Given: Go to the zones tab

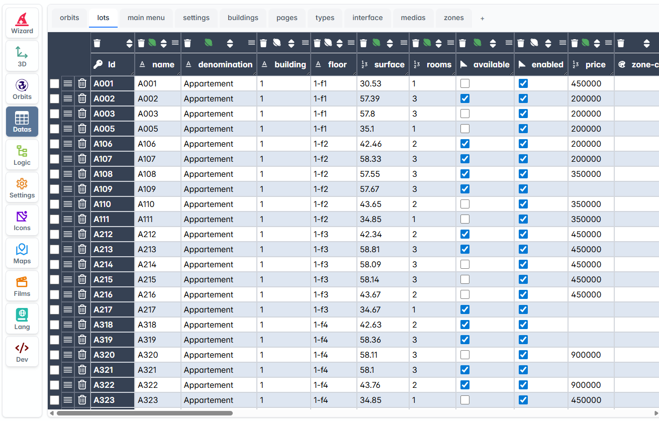Looking at the screenshot, I should (x=454, y=18).
